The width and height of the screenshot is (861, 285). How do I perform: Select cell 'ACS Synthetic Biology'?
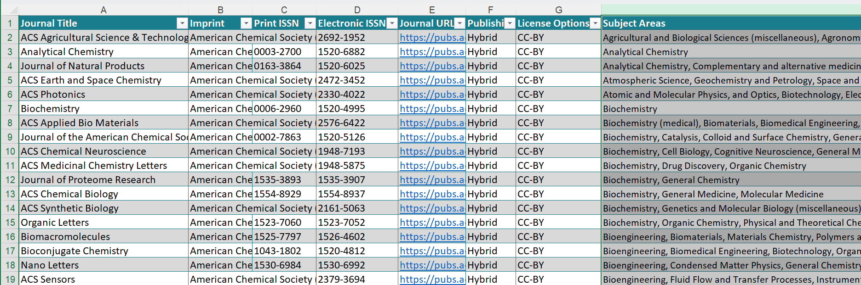(x=103, y=208)
